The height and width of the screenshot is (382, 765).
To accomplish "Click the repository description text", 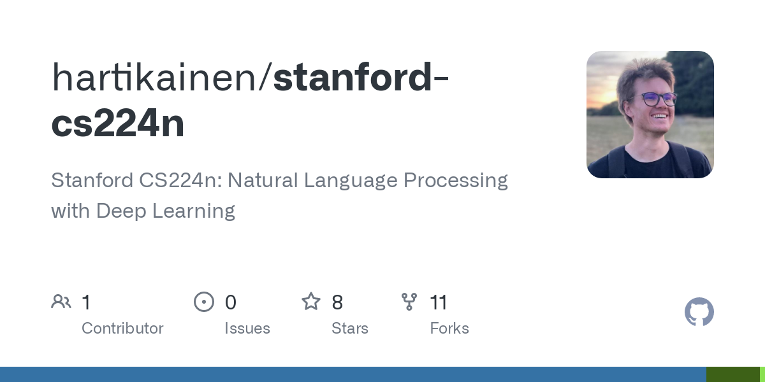I will click(x=279, y=195).
